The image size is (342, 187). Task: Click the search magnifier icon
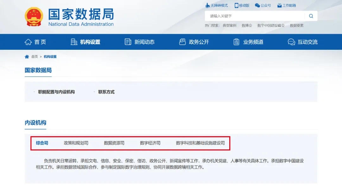tap(311, 16)
